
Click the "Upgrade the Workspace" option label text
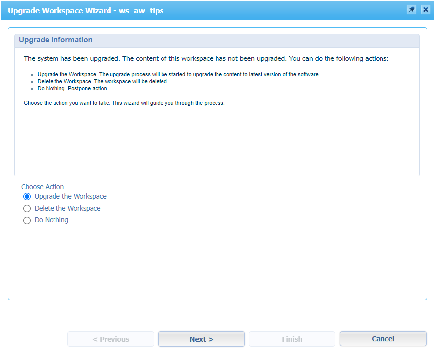[x=70, y=197]
